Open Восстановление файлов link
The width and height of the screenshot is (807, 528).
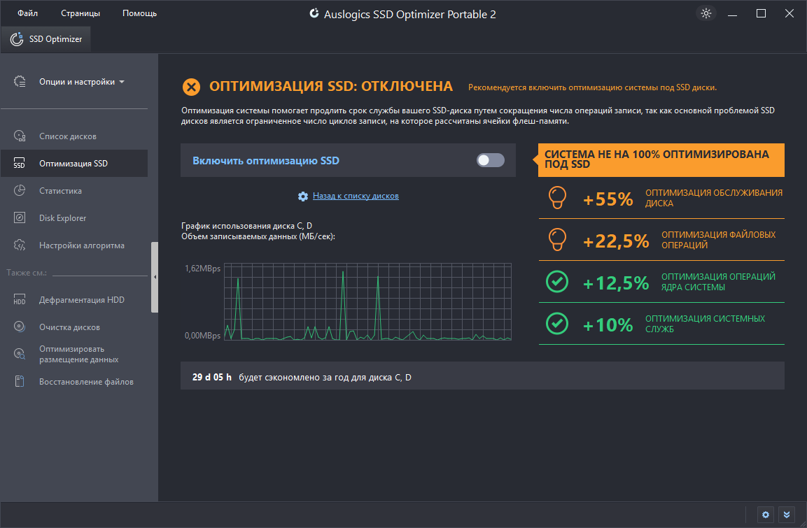tap(74, 381)
